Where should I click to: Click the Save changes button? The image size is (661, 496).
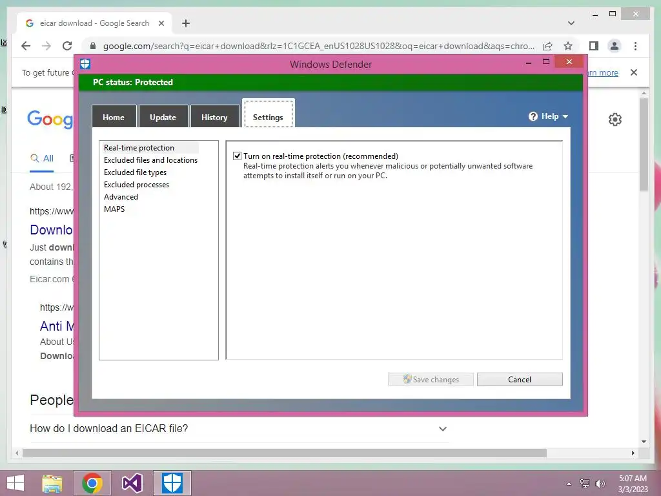tap(431, 379)
